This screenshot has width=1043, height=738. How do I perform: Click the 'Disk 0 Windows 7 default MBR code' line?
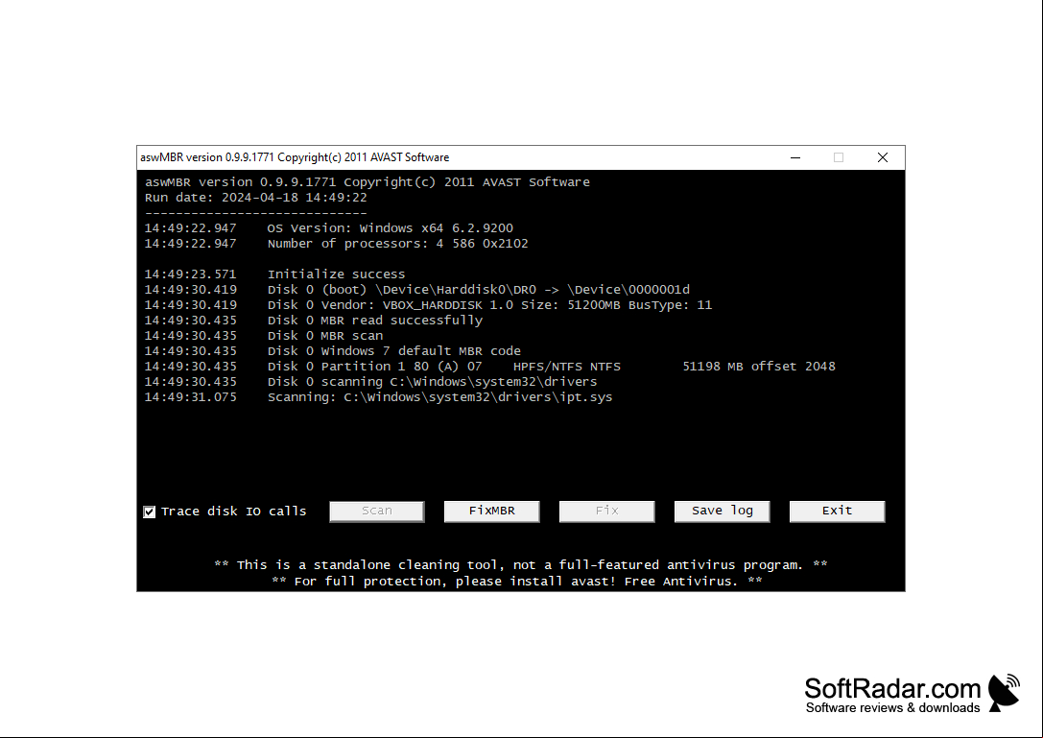point(333,350)
